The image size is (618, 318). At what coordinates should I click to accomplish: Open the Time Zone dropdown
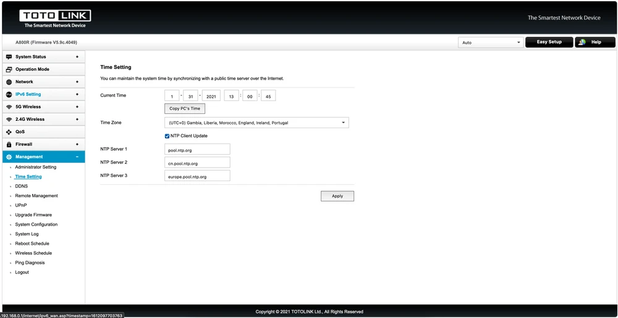click(256, 123)
